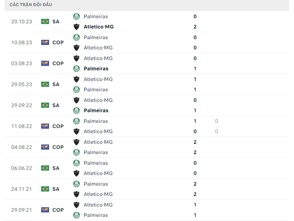The width and height of the screenshot is (294, 221).
Task: Click the Brazil flag on 20.10.23 match
Action: [45, 22]
